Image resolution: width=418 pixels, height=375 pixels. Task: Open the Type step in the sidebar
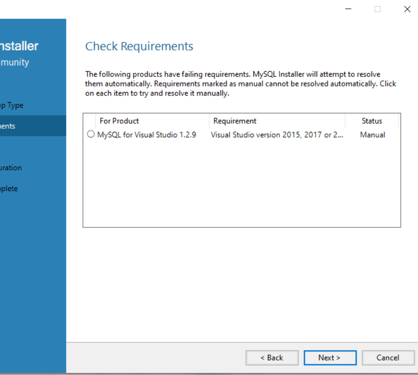12,106
